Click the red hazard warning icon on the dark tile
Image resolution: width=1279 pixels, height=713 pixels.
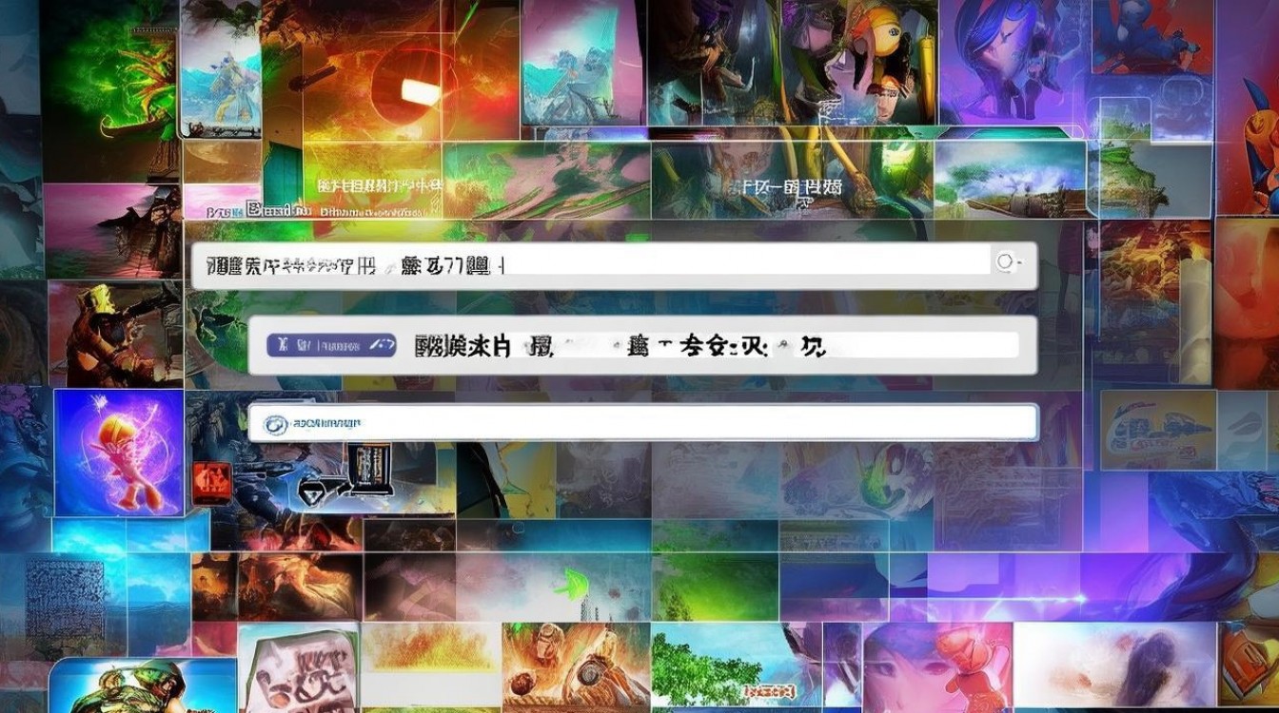pyautogui.click(x=209, y=482)
